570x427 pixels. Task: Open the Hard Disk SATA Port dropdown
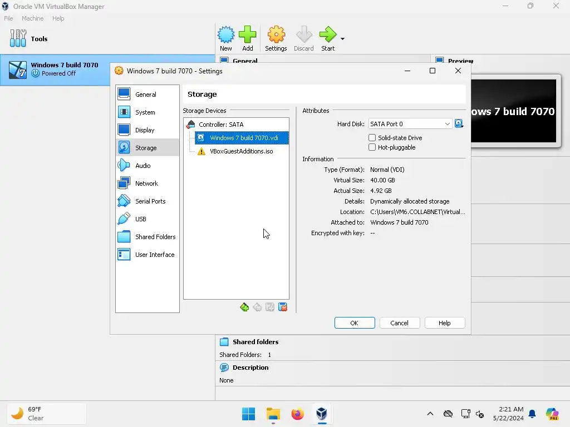[410, 124]
